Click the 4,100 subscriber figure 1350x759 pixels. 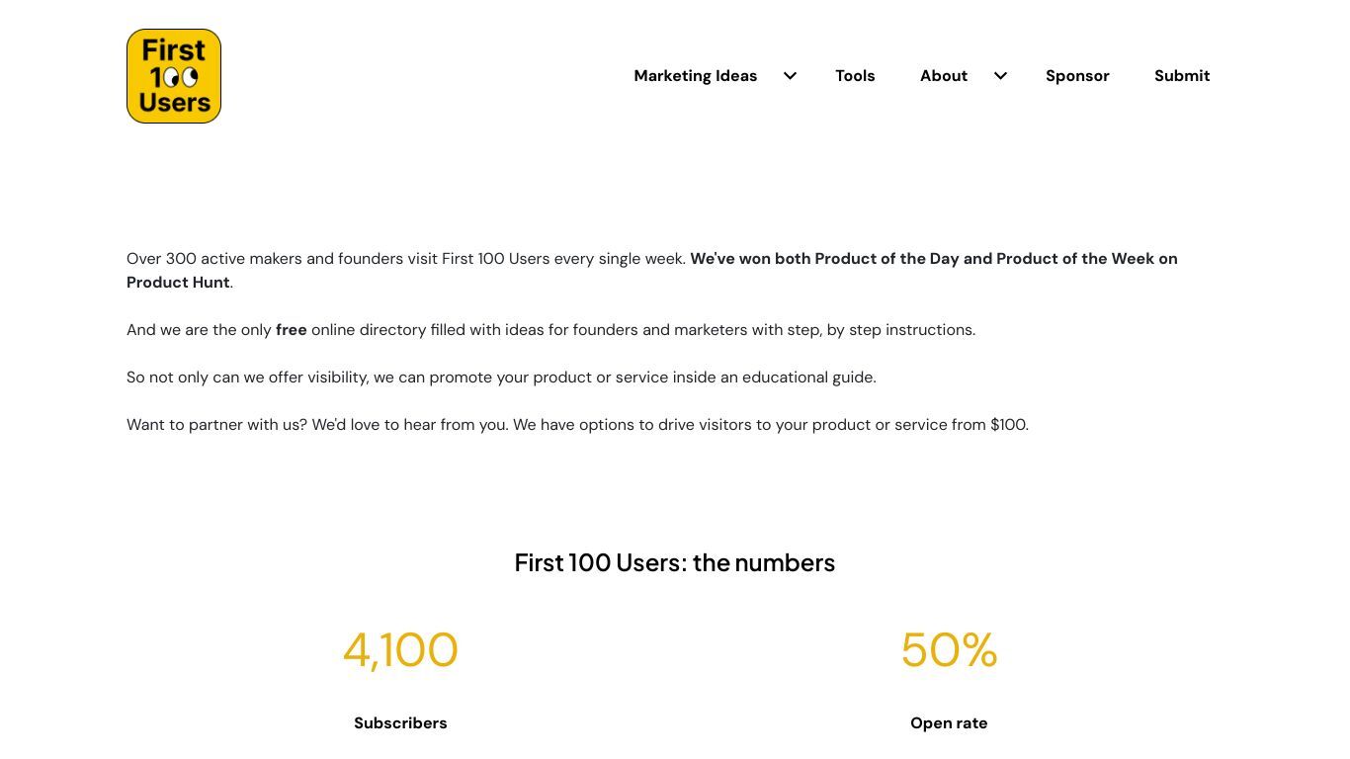pyautogui.click(x=400, y=650)
